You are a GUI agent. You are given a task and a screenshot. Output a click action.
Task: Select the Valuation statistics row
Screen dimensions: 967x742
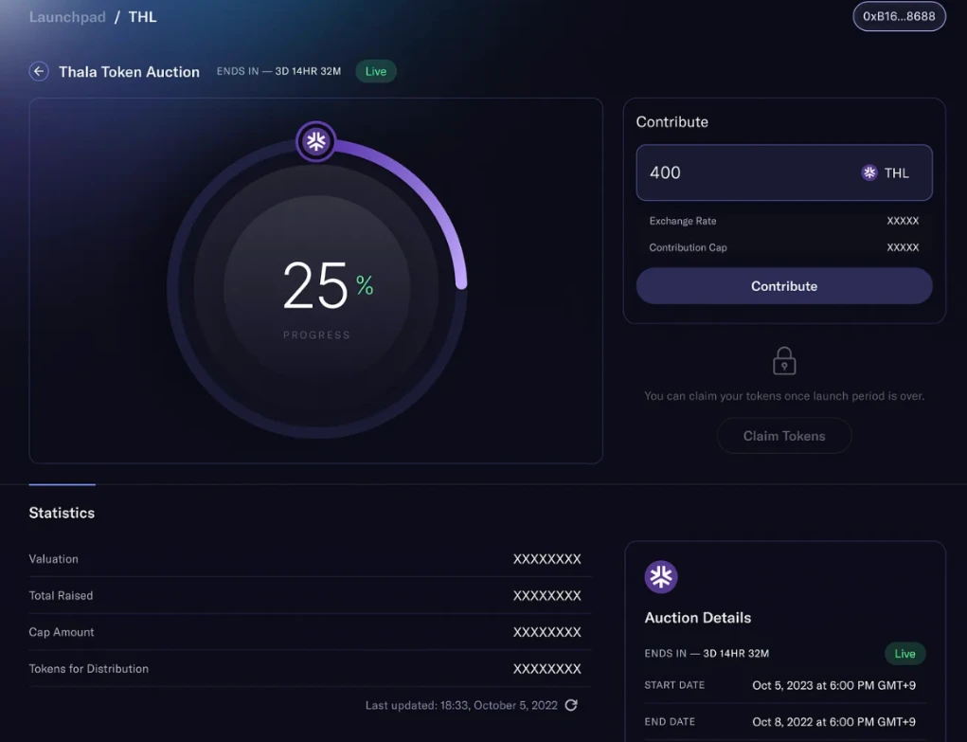point(310,559)
